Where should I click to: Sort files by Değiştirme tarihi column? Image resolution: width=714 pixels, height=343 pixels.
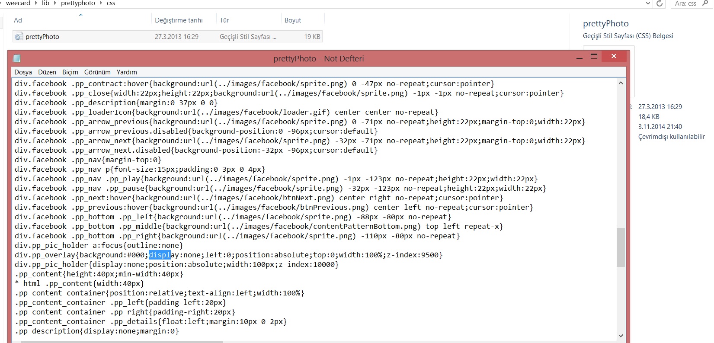point(179,20)
